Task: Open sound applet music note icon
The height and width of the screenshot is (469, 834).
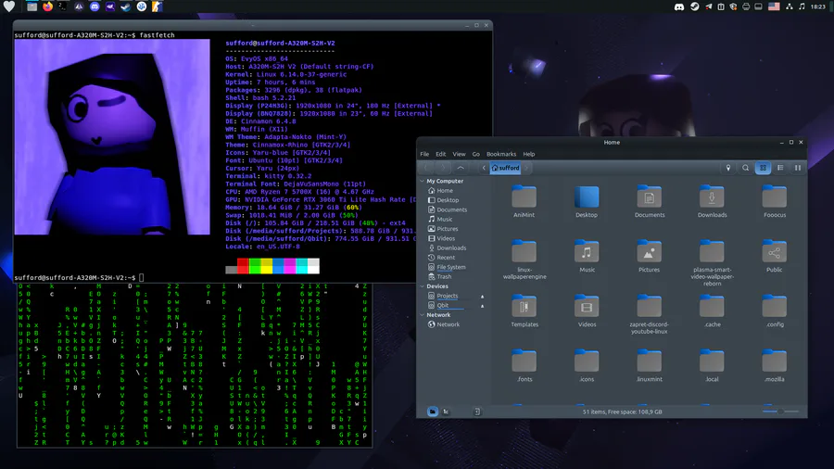Action: point(802,6)
